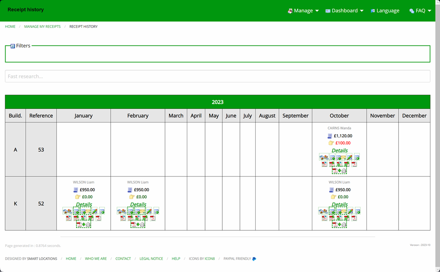Open Details link for WILSON Liam in January
The width and height of the screenshot is (440, 272).
coord(84,204)
